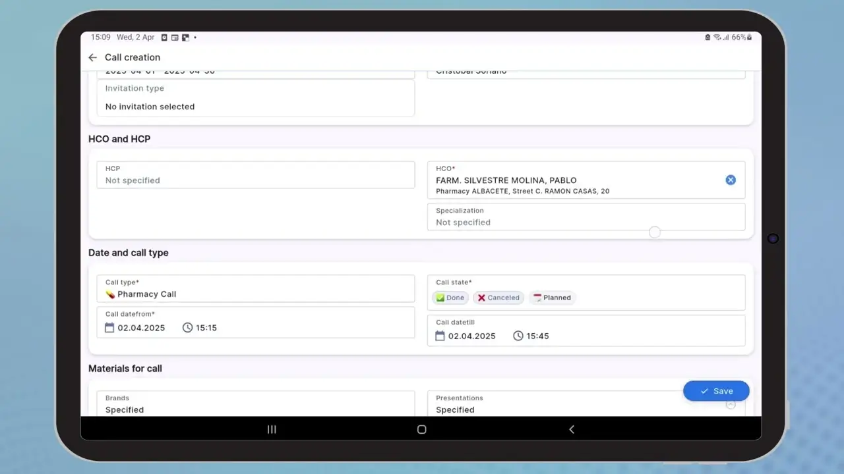The height and width of the screenshot is (474, 844).
Task: Tap the status bar time 15:09
Action: (101, 38)
